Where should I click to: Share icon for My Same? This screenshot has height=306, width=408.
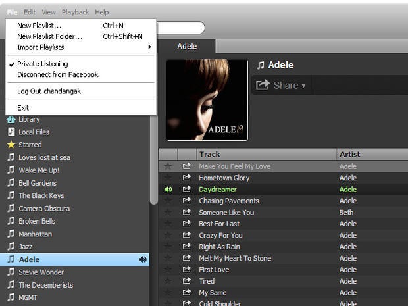(x=187, y=292)
